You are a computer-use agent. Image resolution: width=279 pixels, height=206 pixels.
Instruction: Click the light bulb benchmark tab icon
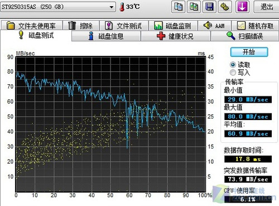(21, 35)
